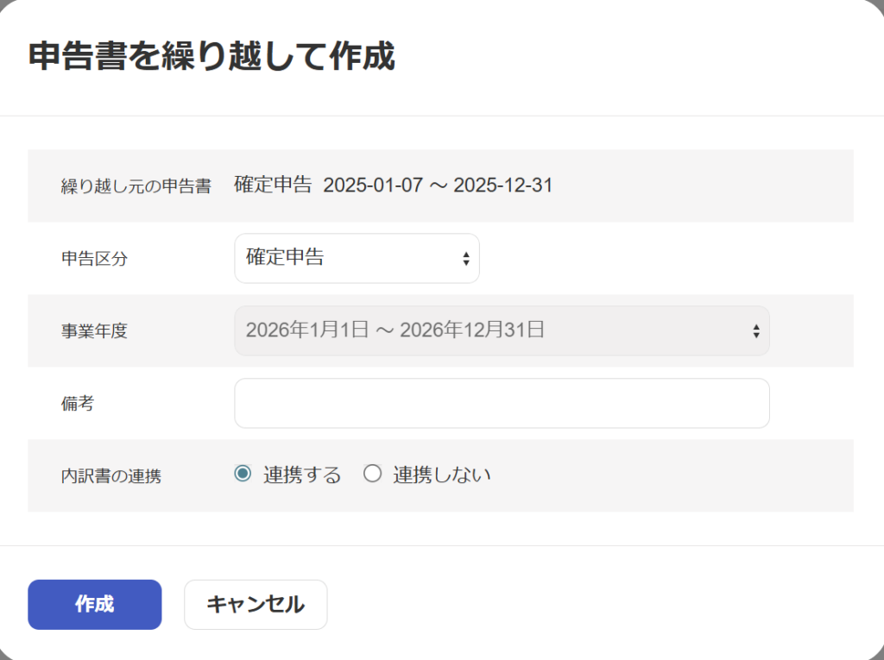Click the 内訳書の連携 field label

point(110,475)
